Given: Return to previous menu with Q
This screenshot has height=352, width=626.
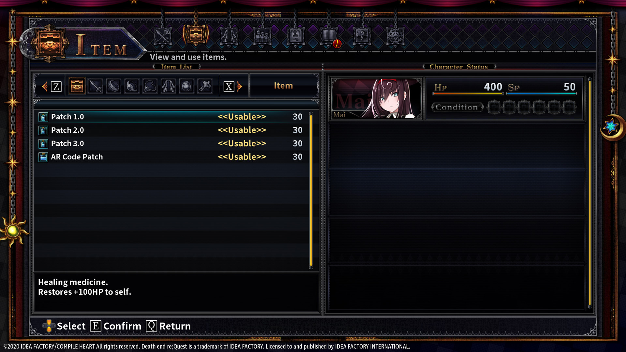Looking at the screenshot, I should point(151,326).
